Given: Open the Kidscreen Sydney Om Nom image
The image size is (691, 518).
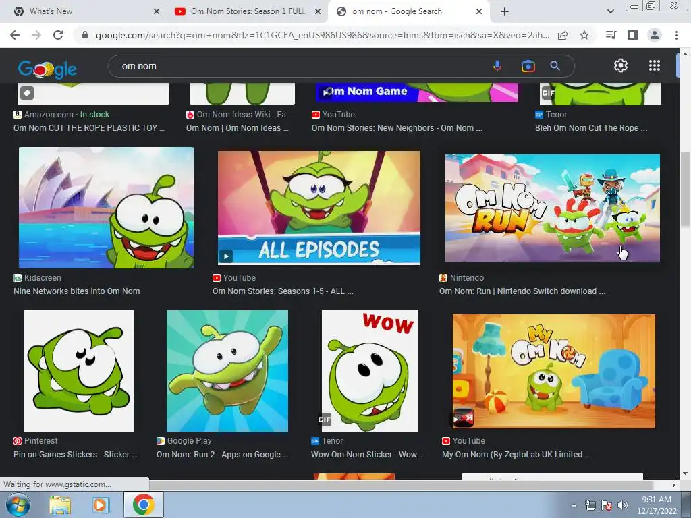Looking at the screenshot, I should pyautogui.click(x=106, y=208).
